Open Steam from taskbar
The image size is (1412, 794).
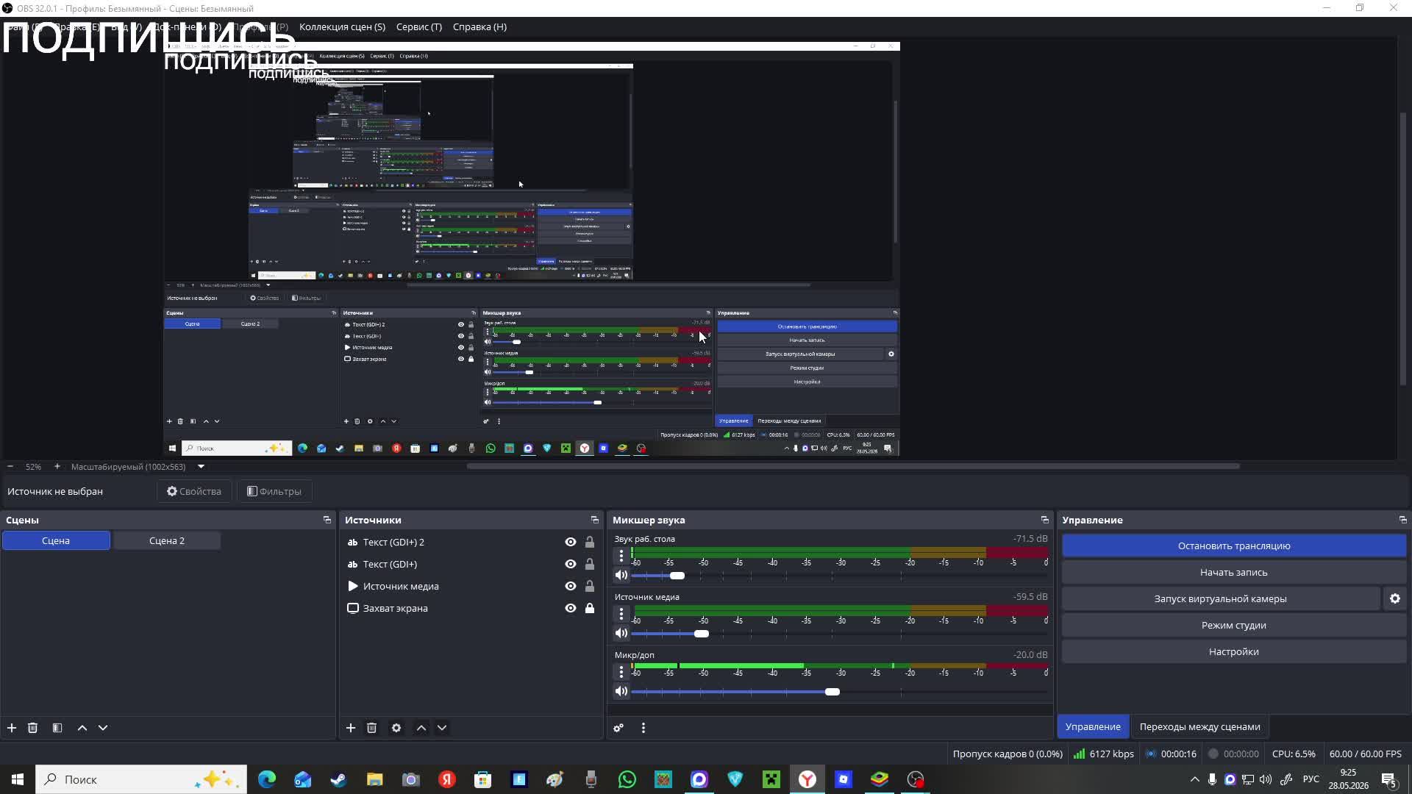338,779
